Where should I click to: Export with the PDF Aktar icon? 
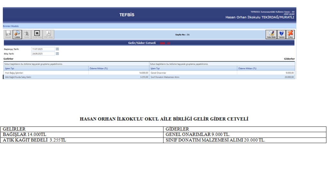(x=48, y=34)
